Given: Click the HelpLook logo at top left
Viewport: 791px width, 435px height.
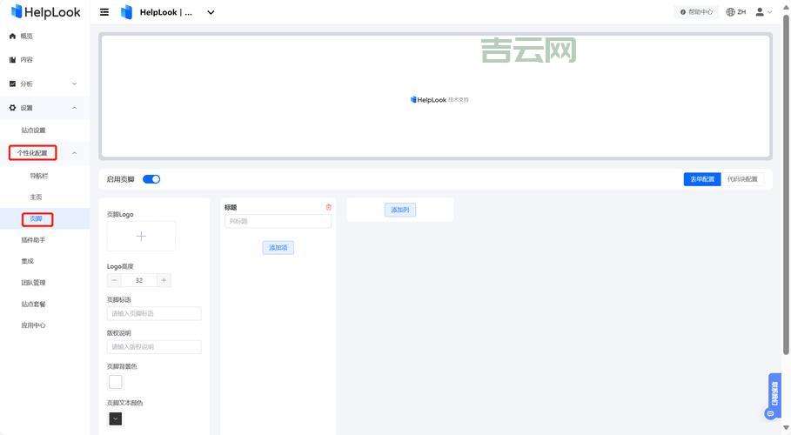Looking at the screenshot, I should point(45,12).
